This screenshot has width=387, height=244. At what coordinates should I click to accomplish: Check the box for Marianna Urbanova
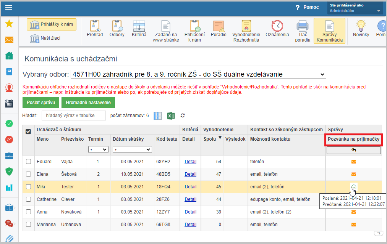pyautogui.click(x=28, y=224)
